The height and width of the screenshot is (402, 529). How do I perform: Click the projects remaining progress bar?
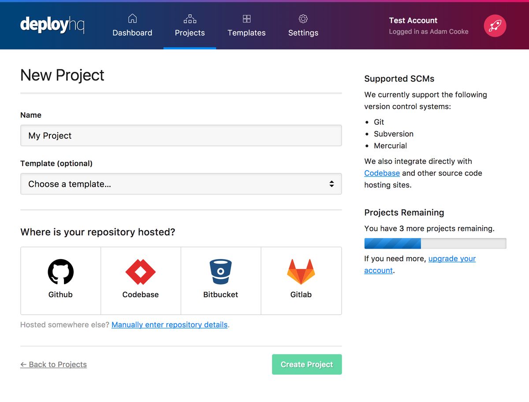(435, 243)
